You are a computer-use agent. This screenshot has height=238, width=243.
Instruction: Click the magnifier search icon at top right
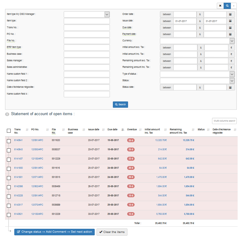pos(227,6)
